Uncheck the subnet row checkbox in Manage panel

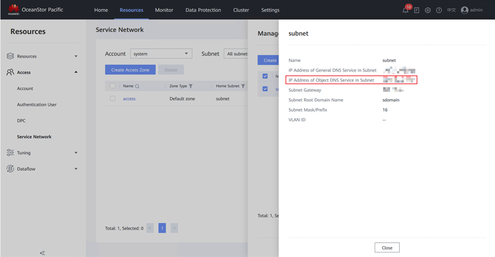coord(265,89)
